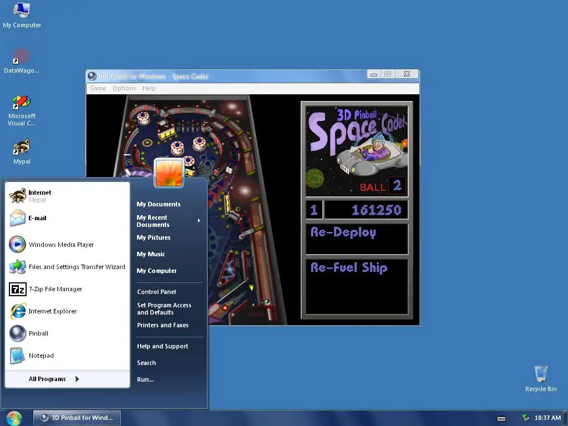Screen dimensions: 568x426
Task: Open the DataWago... desktop shortcut
Action: (x=22, y=61)
